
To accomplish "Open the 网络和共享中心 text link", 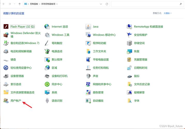I will (x=102, y=84).
